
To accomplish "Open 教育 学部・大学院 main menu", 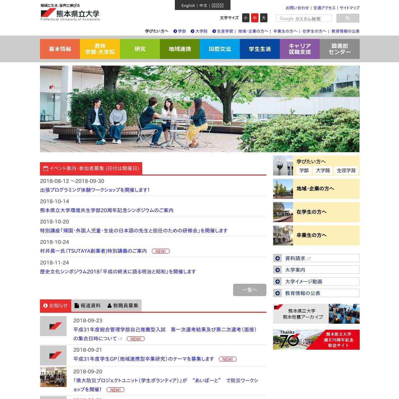I will [100, 49].
